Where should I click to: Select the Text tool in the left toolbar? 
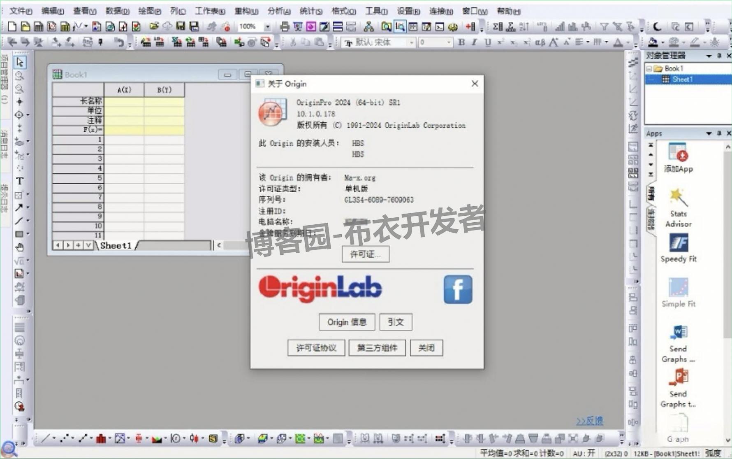19,181
